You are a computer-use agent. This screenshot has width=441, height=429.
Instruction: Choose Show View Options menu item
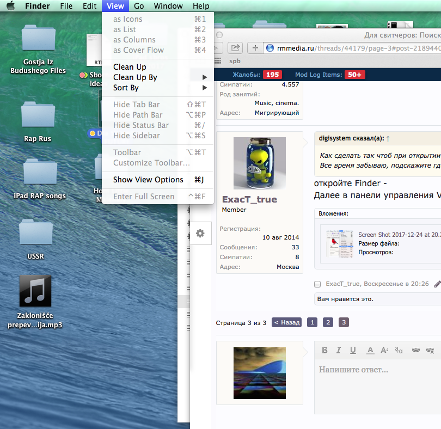coord(158,180)
